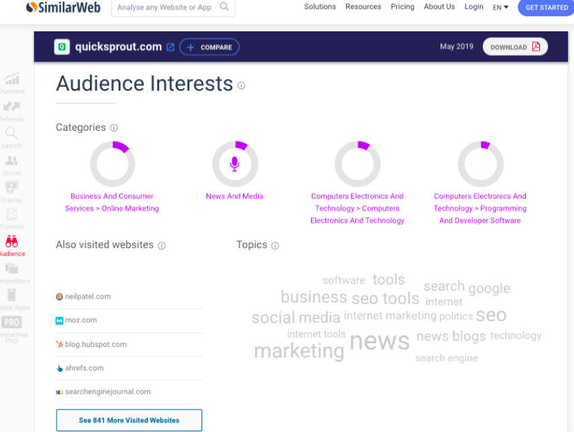Click the Analyse any Website search field
The width and height of the screenshot is (574, 432).
[x=164, y=7]
